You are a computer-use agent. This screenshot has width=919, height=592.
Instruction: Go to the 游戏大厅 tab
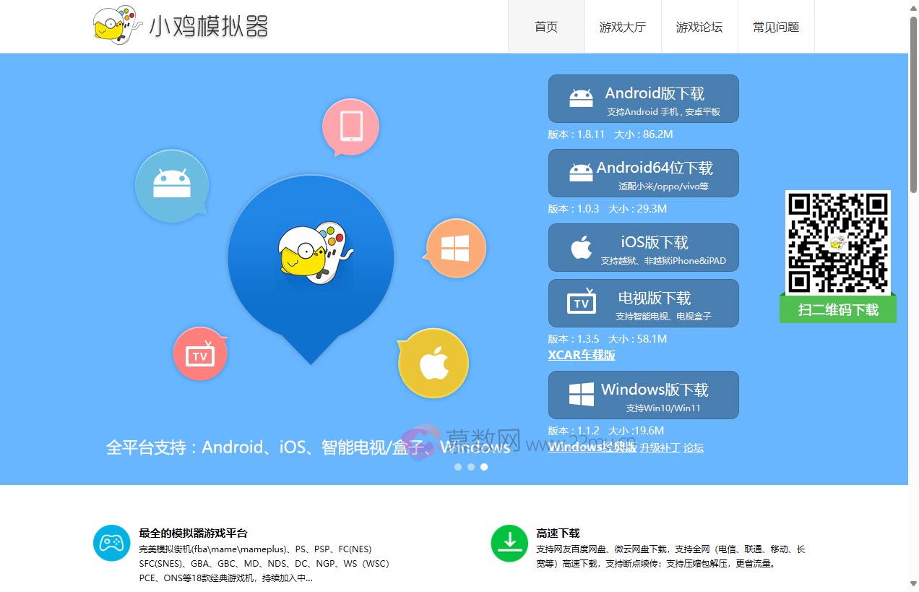[x=623, y=27]
